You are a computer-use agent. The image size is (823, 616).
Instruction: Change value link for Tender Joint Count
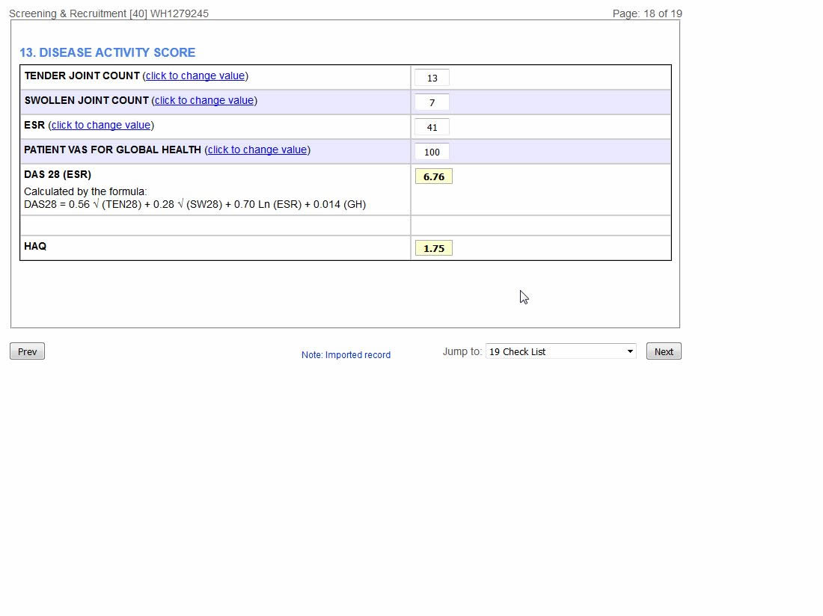click(x=195, y=76)
